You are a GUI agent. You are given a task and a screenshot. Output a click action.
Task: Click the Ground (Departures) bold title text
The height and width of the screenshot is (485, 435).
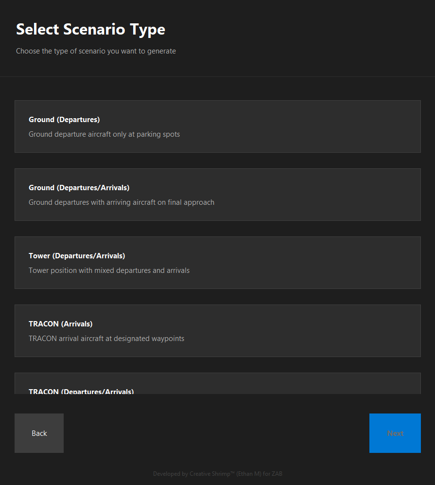click(64, 119)
